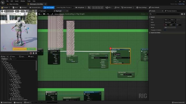Open Class Defaults
Screen dimensions: 186x104
click(154, 8)
